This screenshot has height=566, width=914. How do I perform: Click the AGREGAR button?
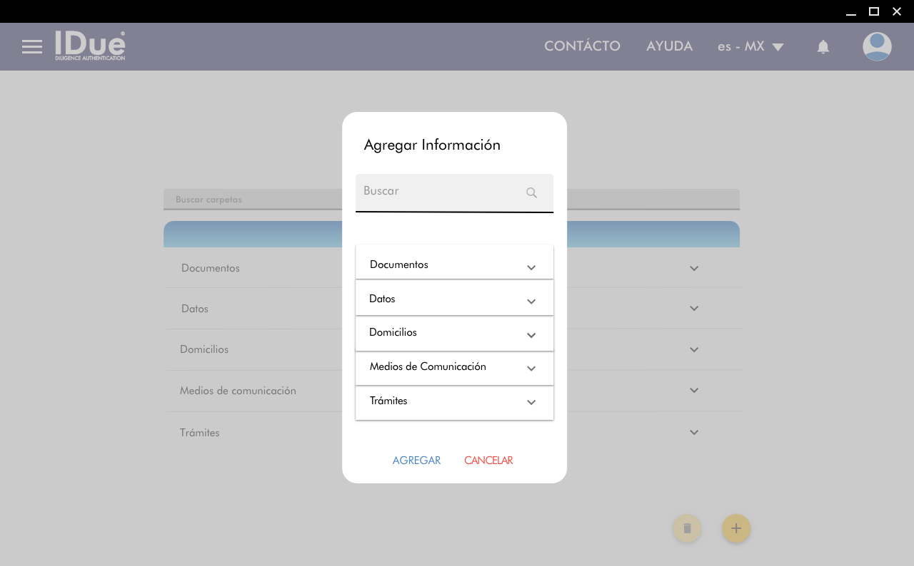click(x=416, y=460)
